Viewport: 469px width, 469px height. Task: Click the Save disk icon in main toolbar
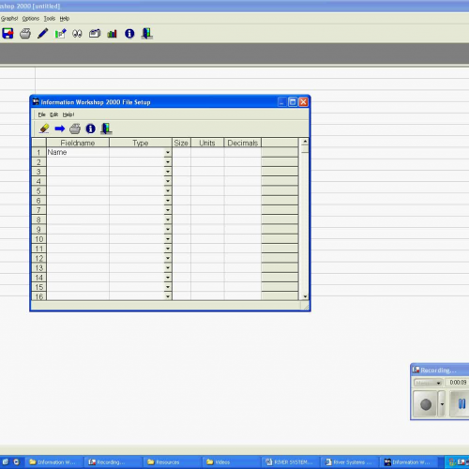click(8, 33)
